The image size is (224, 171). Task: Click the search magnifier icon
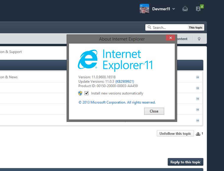click(x=149, y=27)
